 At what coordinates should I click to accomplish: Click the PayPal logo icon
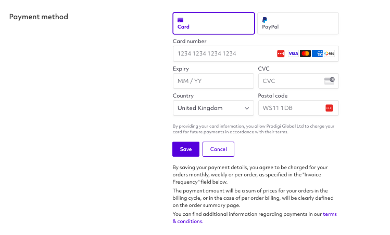tap(265, 20)
